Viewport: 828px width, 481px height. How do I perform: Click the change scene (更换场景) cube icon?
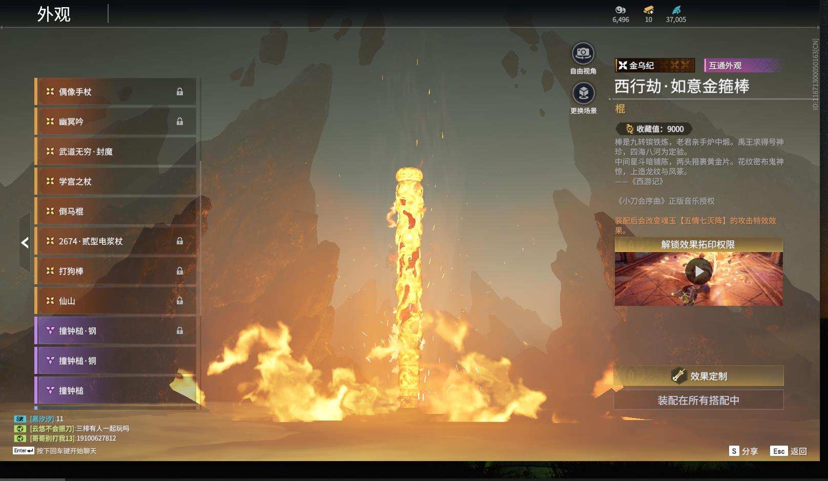[x=583, y=93]
